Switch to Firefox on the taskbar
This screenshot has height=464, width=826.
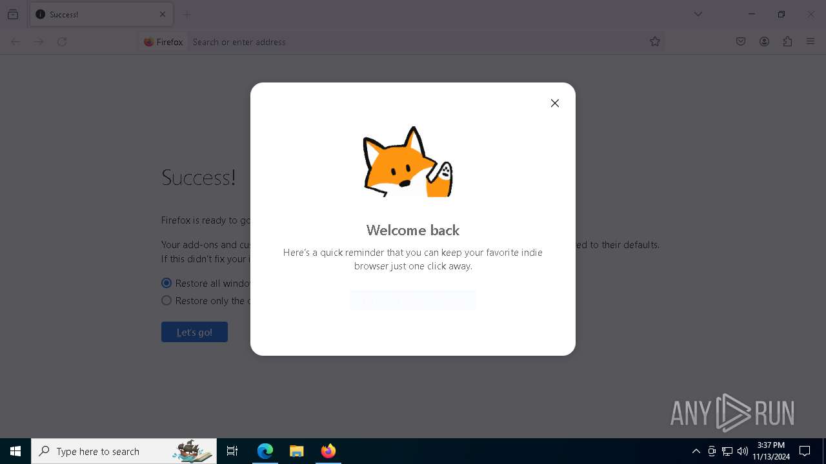[x=328, y=451]
